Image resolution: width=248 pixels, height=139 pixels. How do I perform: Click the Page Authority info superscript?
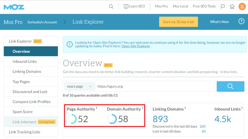pyautogui.click(x=97, y=108)
